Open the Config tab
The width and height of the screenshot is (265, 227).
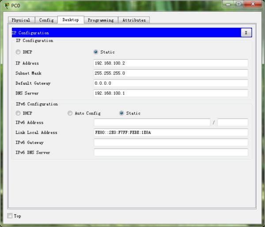point(46,20)
